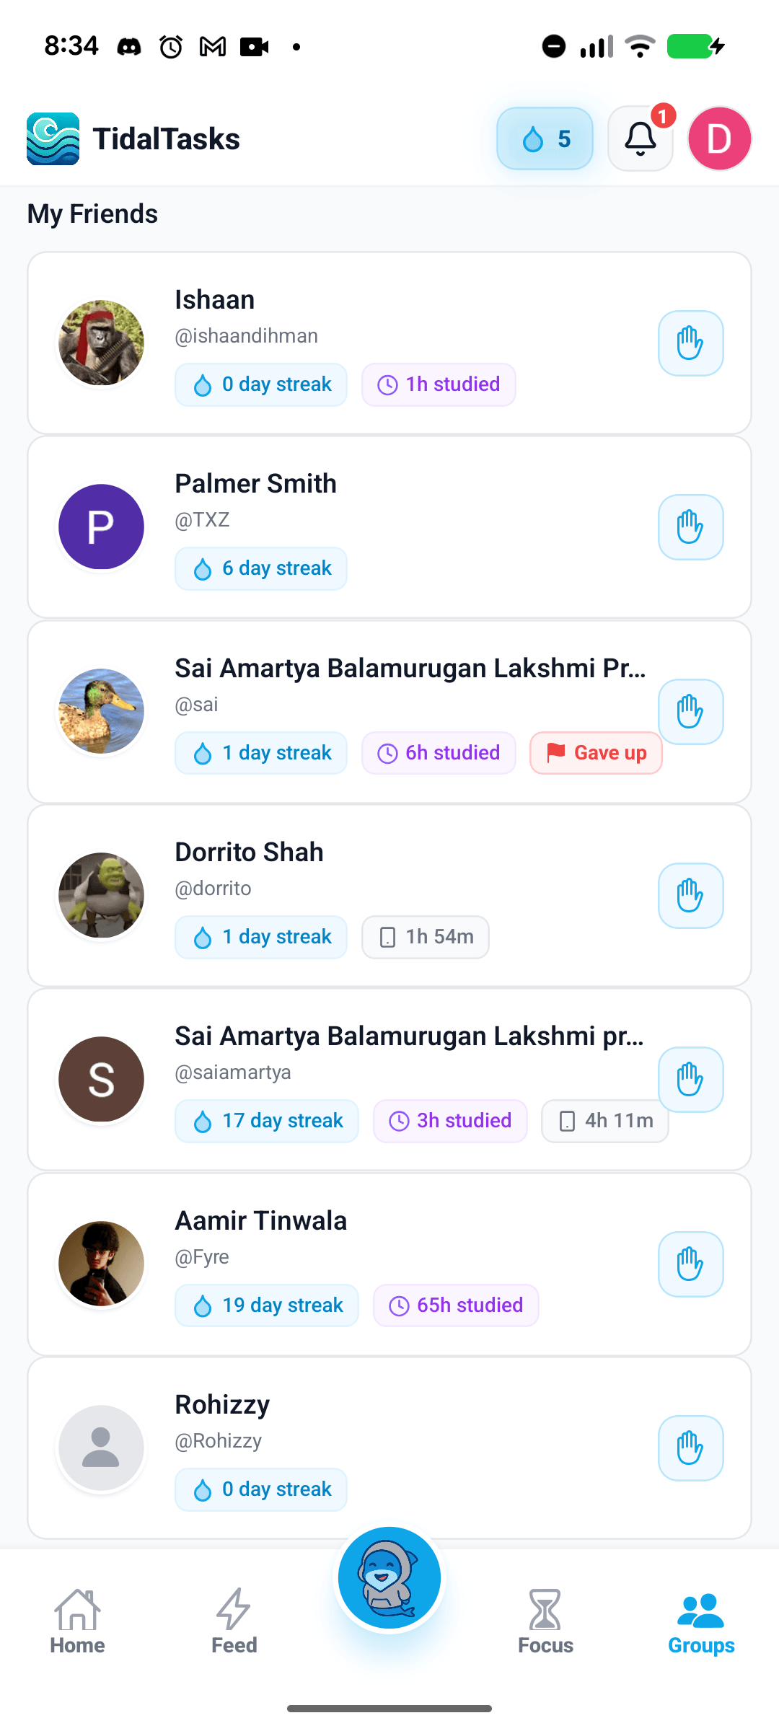
Task: Tap the center dolphin mascot button
Action: tap(389, 1577)
